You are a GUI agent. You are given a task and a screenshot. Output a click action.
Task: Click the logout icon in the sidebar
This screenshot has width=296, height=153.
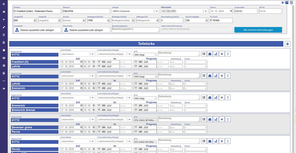tap(4, 88)
